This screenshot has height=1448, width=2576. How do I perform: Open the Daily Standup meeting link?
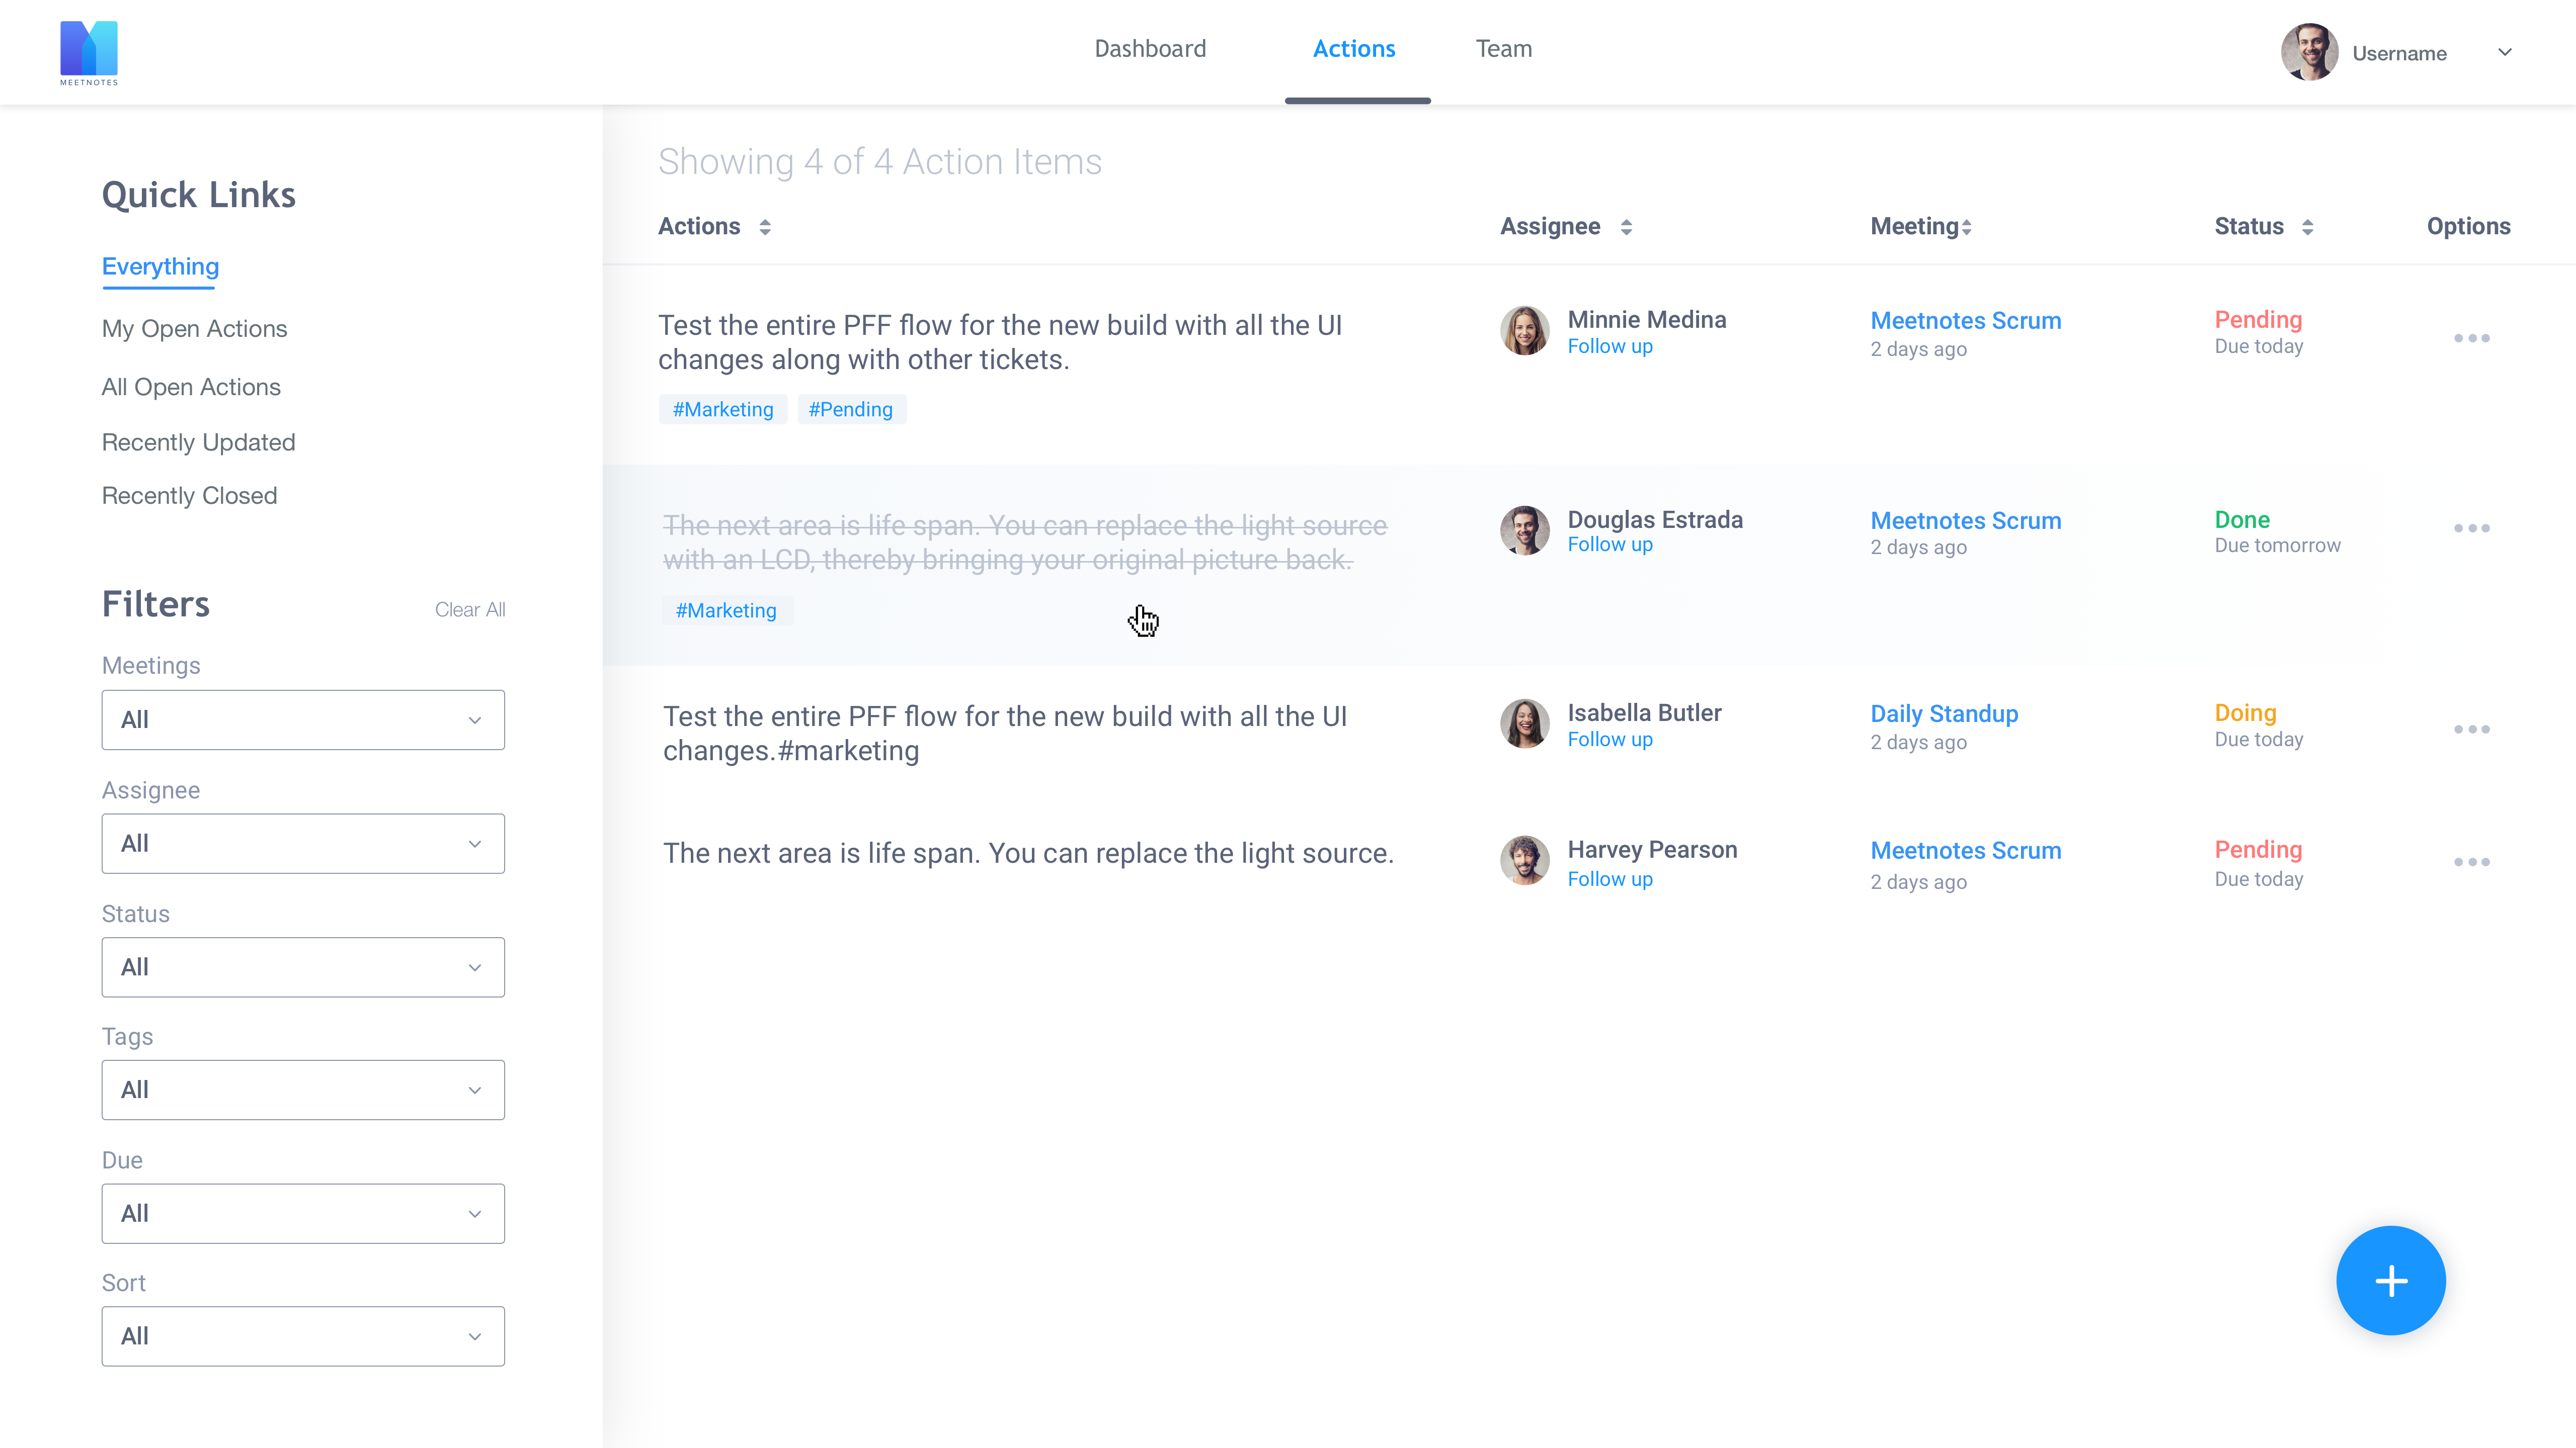point(1944,714)
